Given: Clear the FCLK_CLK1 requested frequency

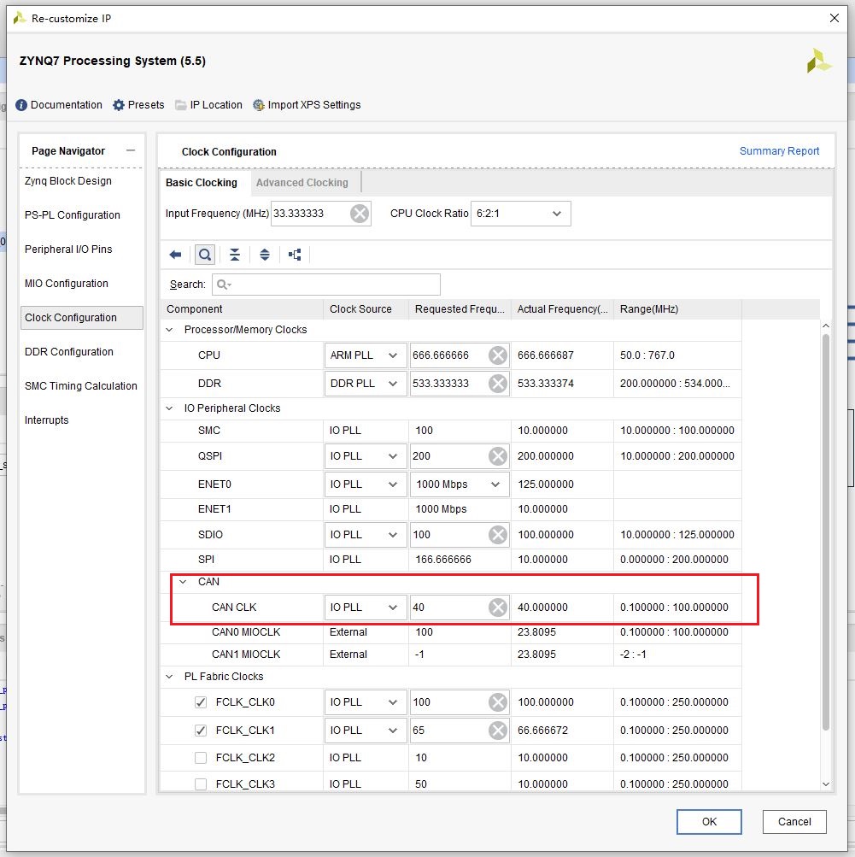Looking at the screenshot, I should click(498, 731).
